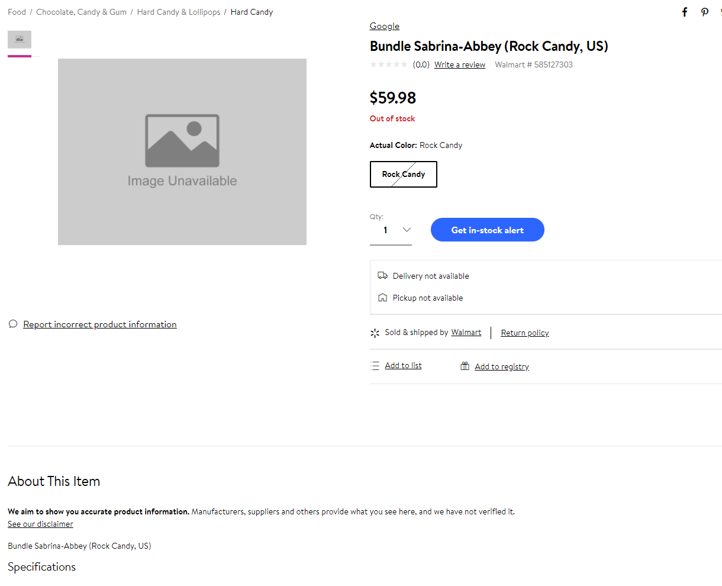This screenshot has height=586, width=722.
Task: Click the gift registry icon
Action: 465,366
